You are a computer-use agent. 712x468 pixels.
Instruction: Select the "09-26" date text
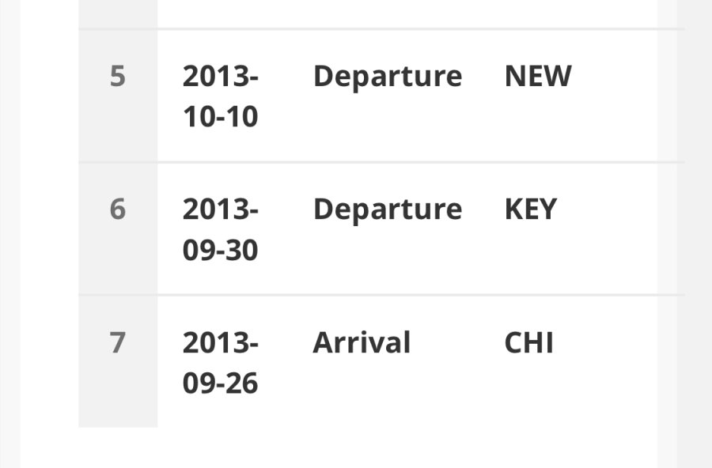[221, 383]
